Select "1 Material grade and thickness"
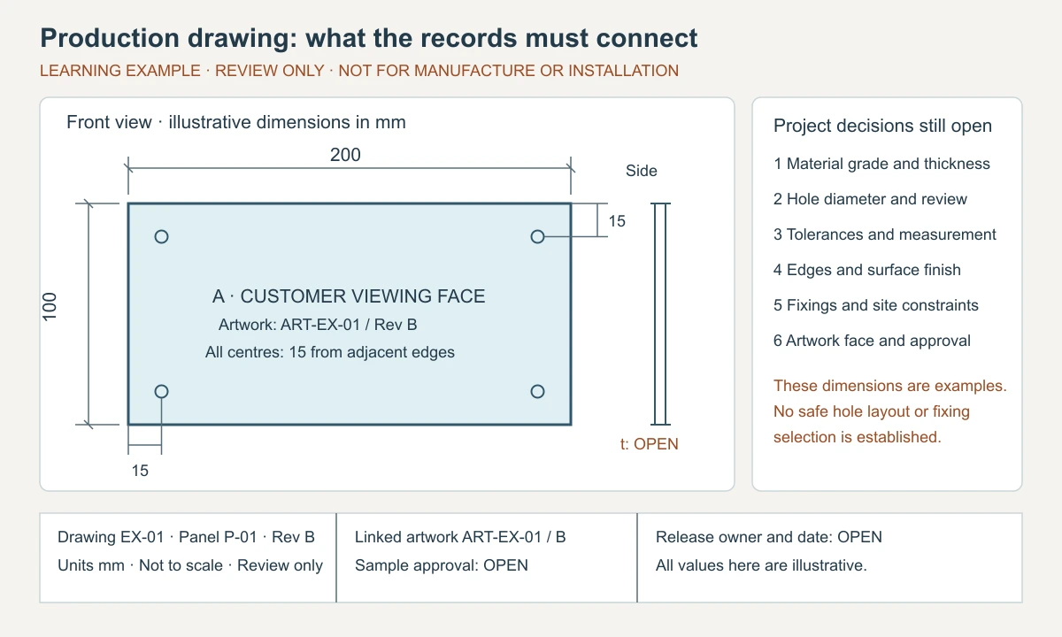1062x637 pixels. pyautogui.click(x=881, y=164)
